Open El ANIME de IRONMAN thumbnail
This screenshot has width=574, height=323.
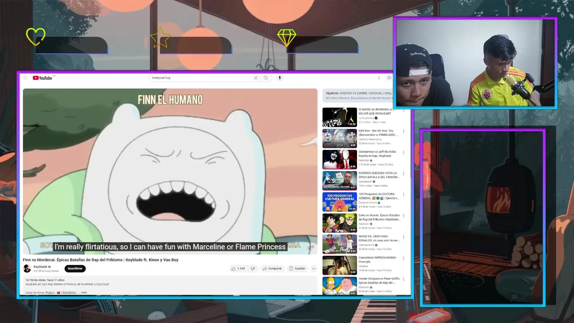(339, 117)
